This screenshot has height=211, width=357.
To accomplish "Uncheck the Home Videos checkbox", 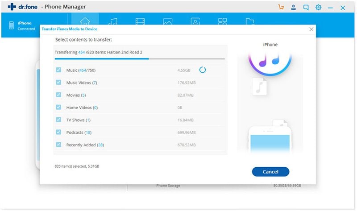I will coord(58,107).
